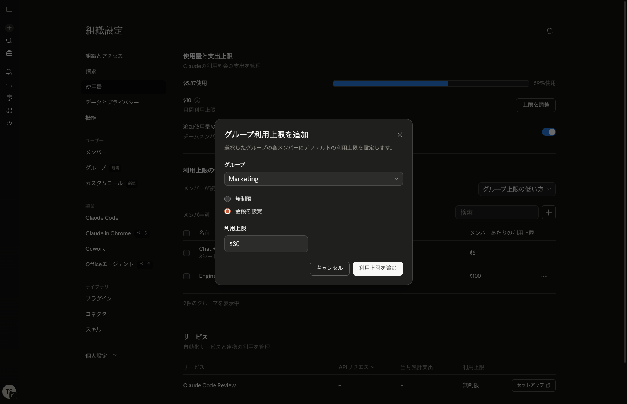The height and width of the screenshot is (404, 627).
Task: Select the 無制限 radio option
Action: tap(227, 199)
